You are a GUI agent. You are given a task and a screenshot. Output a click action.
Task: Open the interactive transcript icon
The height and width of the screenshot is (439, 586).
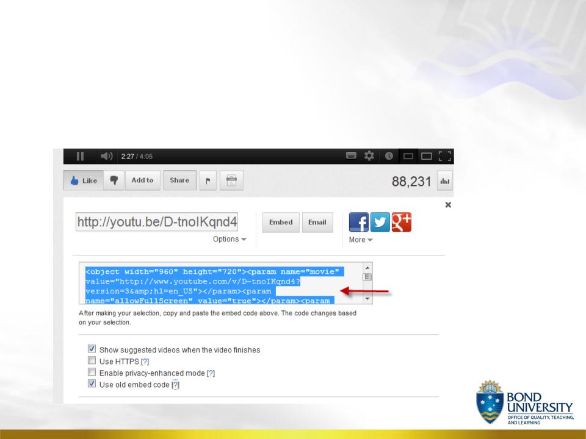[231, 180]
